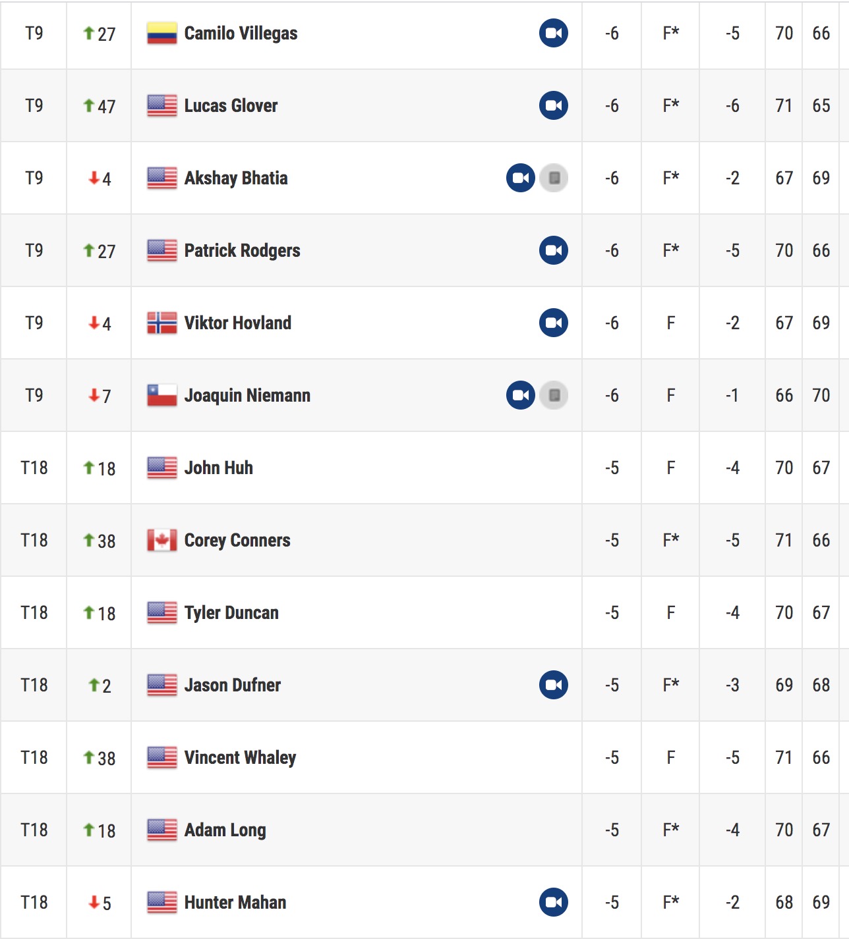Click the gray icon beside Joaquin Niemann
Viewport: 849px width, 939px height.
coord(554,395)
